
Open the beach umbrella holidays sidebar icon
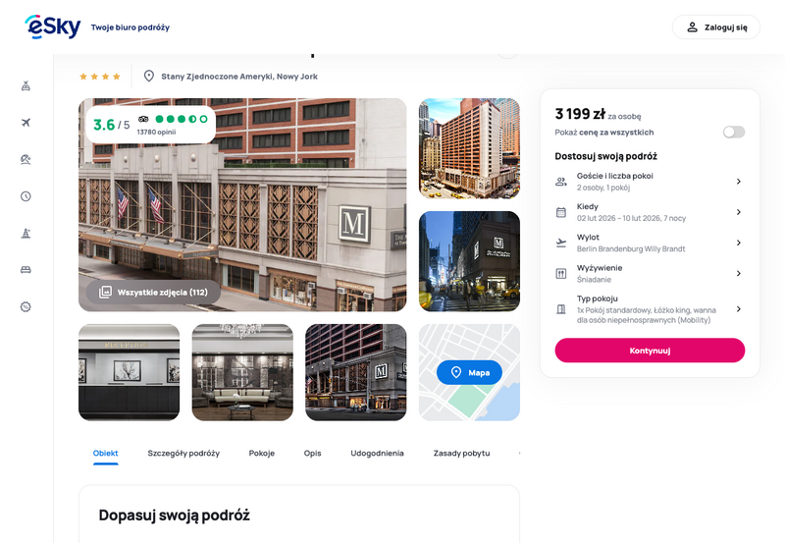click(26, 159)
